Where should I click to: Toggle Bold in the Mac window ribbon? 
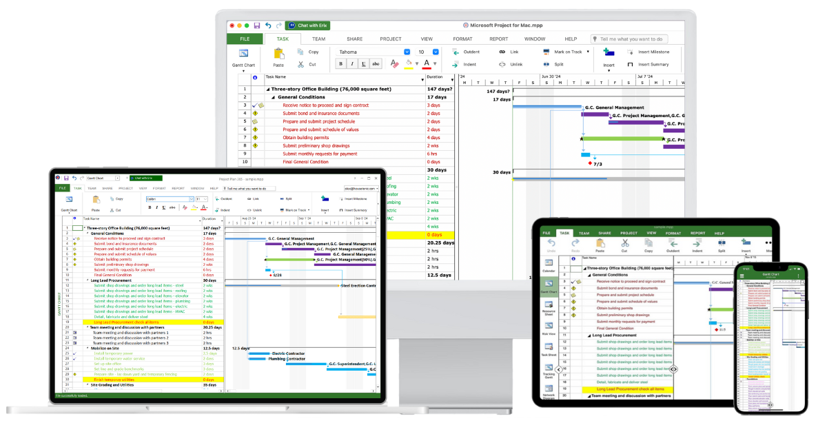tap(340, 63)
